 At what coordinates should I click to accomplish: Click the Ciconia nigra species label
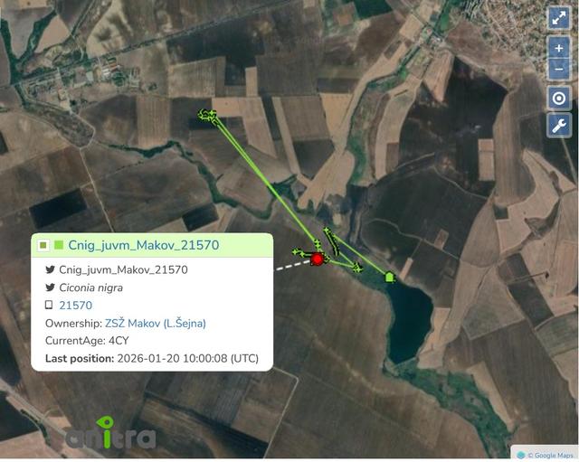click(90, 288)
